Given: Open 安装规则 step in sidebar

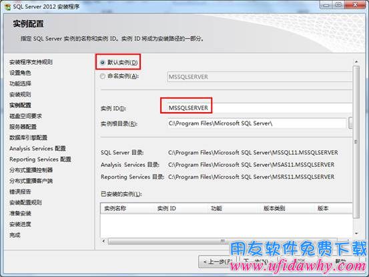Looking at the screenshot, I should pyautogui.click(x=20, y=95).
